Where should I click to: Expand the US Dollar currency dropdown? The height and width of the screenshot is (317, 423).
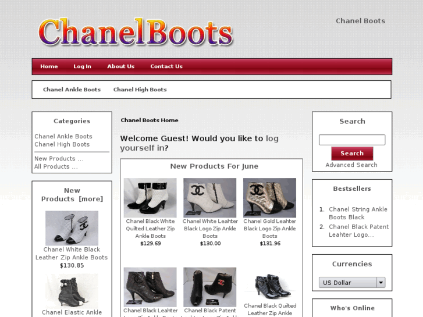click(352, 283)
